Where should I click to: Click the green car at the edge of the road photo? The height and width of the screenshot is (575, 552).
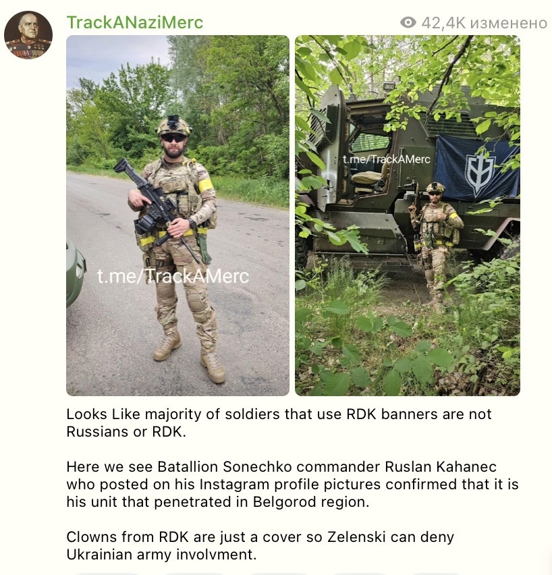(75, 273)
